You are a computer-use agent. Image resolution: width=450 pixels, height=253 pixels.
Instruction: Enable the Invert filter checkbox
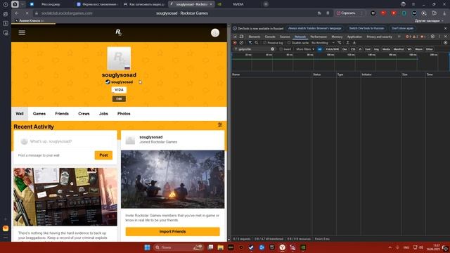(x=281, y=49)
